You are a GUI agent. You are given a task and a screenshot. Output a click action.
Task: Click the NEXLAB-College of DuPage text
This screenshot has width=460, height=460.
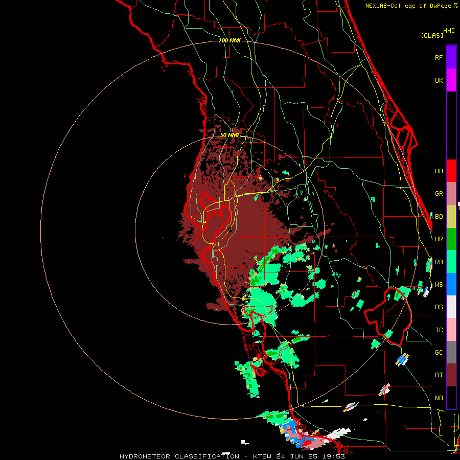click(408, 6)
